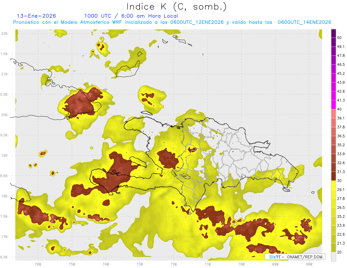Click the colorbar value 49.1
Screen dimensions: 347x268
click(x=341, y=47)
